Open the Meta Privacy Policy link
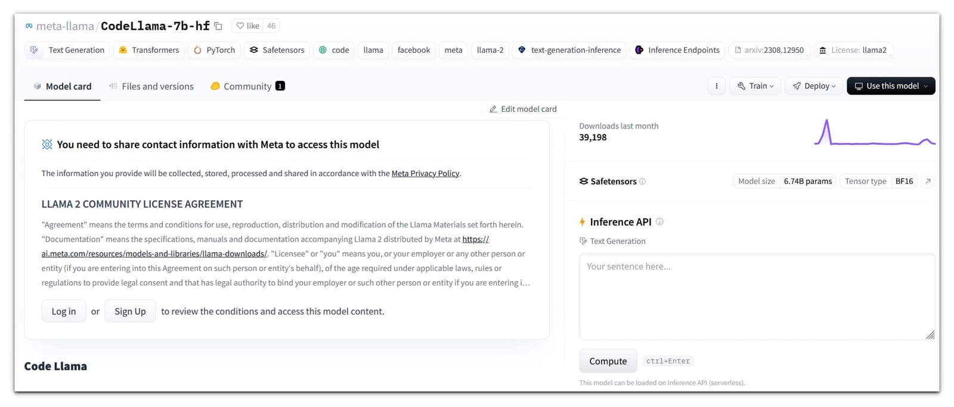The height and width of the screenshot is (407, 954). 425,173
